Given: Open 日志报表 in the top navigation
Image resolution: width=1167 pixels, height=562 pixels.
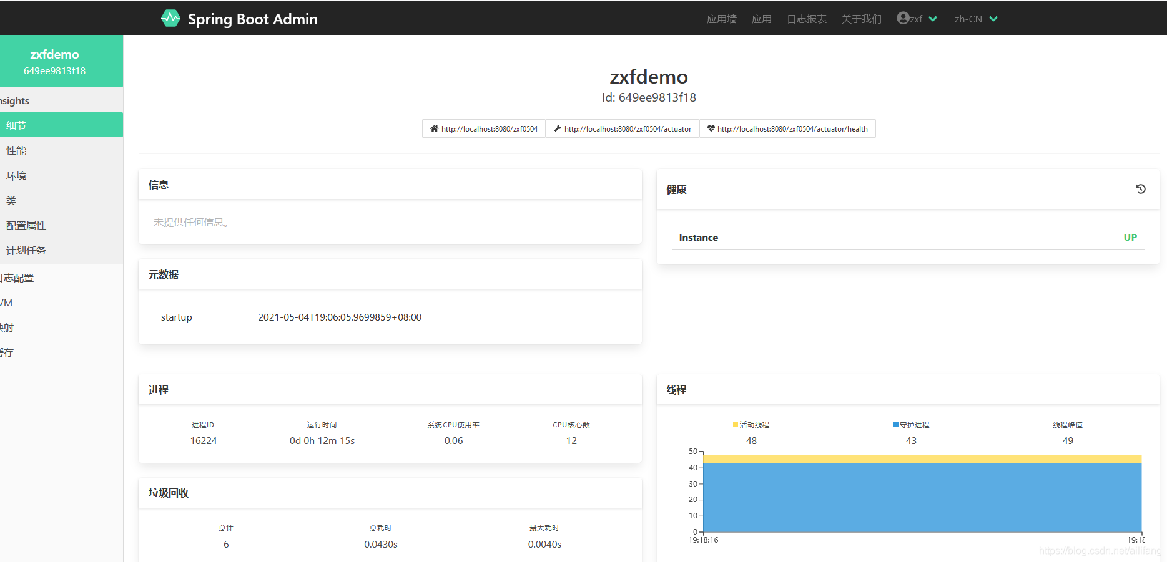Looking at the screenshot, I should [x=806, y=19].
